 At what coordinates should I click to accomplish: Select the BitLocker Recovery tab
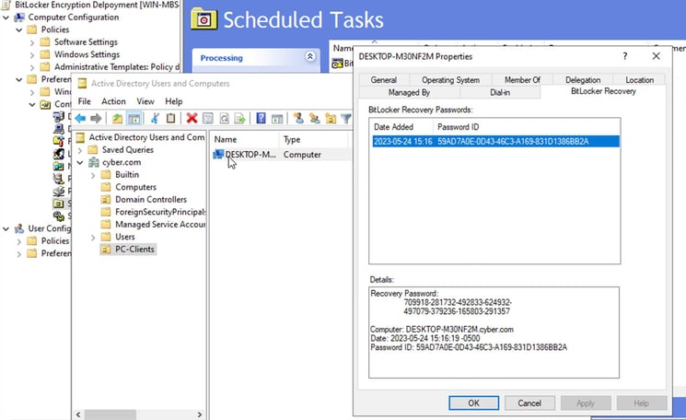pyautogui.click(x=603, y=91)
